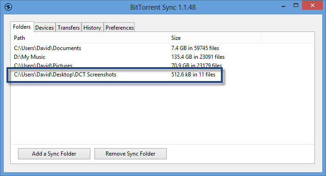
Task: Sort by the Size column header
Action: point(214,38)
